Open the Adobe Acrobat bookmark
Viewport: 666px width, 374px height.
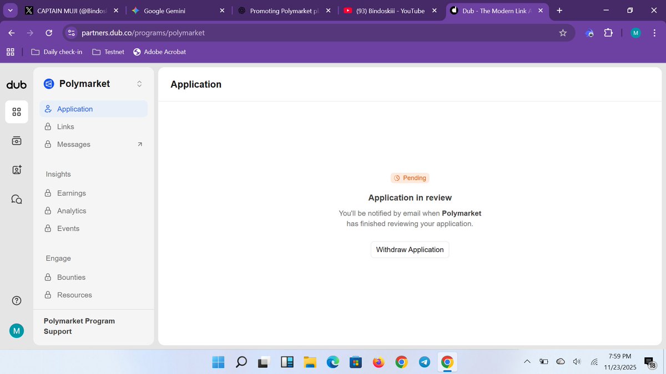click(160, 52)
